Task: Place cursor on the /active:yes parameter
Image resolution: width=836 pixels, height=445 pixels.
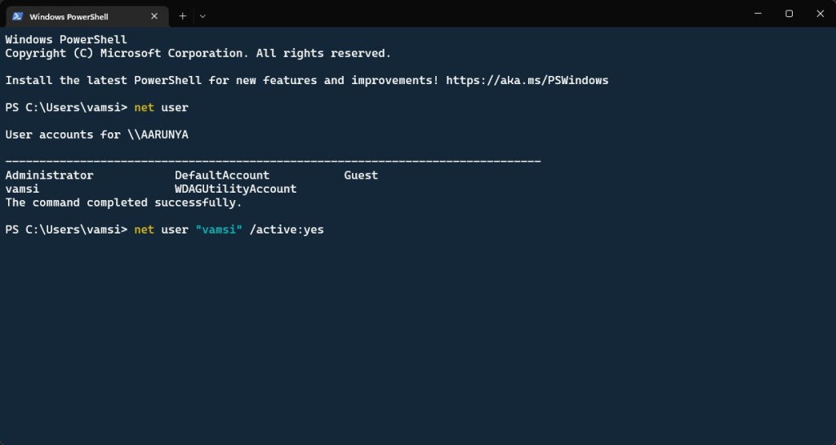Action: [x=287, y=230]
